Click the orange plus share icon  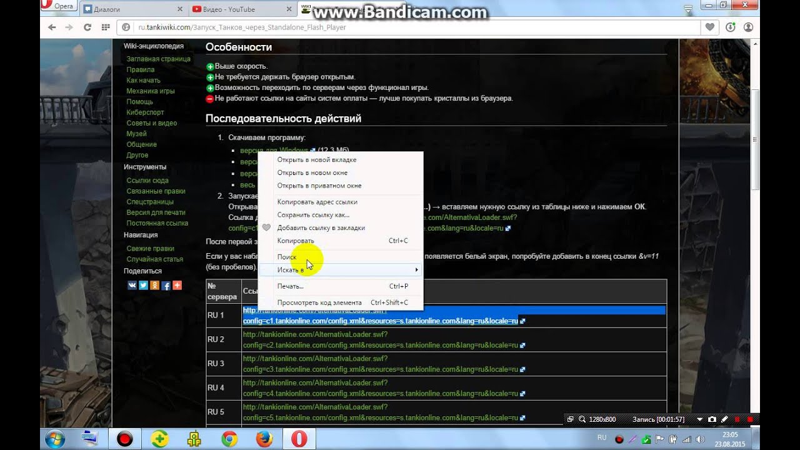(177, 285)
